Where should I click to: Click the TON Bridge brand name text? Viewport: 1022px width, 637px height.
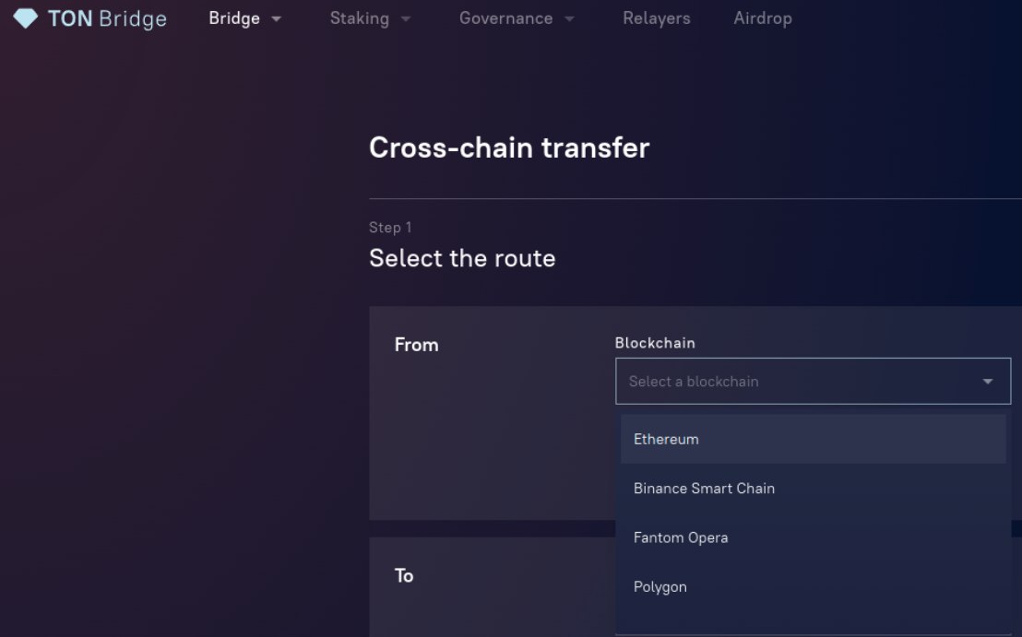[x=107, y=18]
